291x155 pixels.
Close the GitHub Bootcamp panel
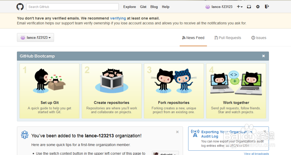tap(263, 56)
